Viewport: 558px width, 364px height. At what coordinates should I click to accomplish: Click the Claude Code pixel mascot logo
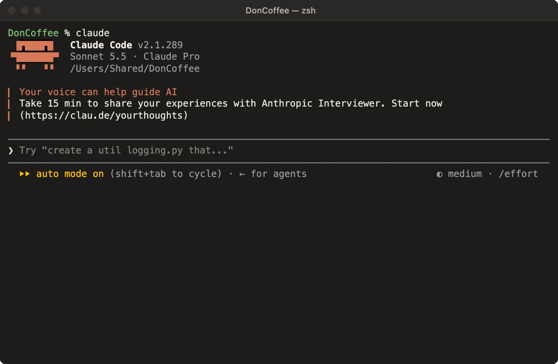[x=35, y=55]
